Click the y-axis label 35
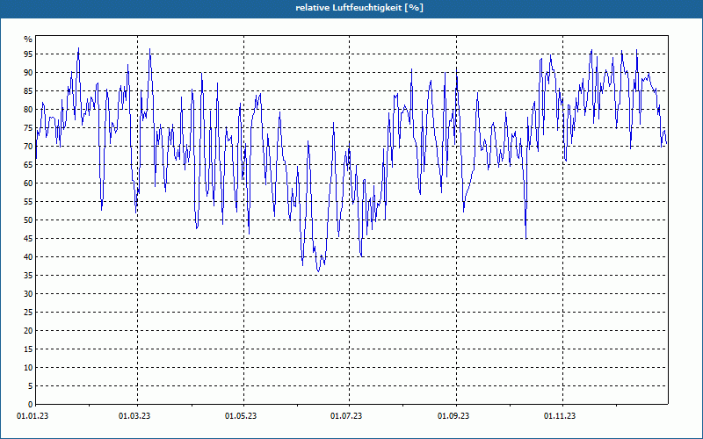 28,276
